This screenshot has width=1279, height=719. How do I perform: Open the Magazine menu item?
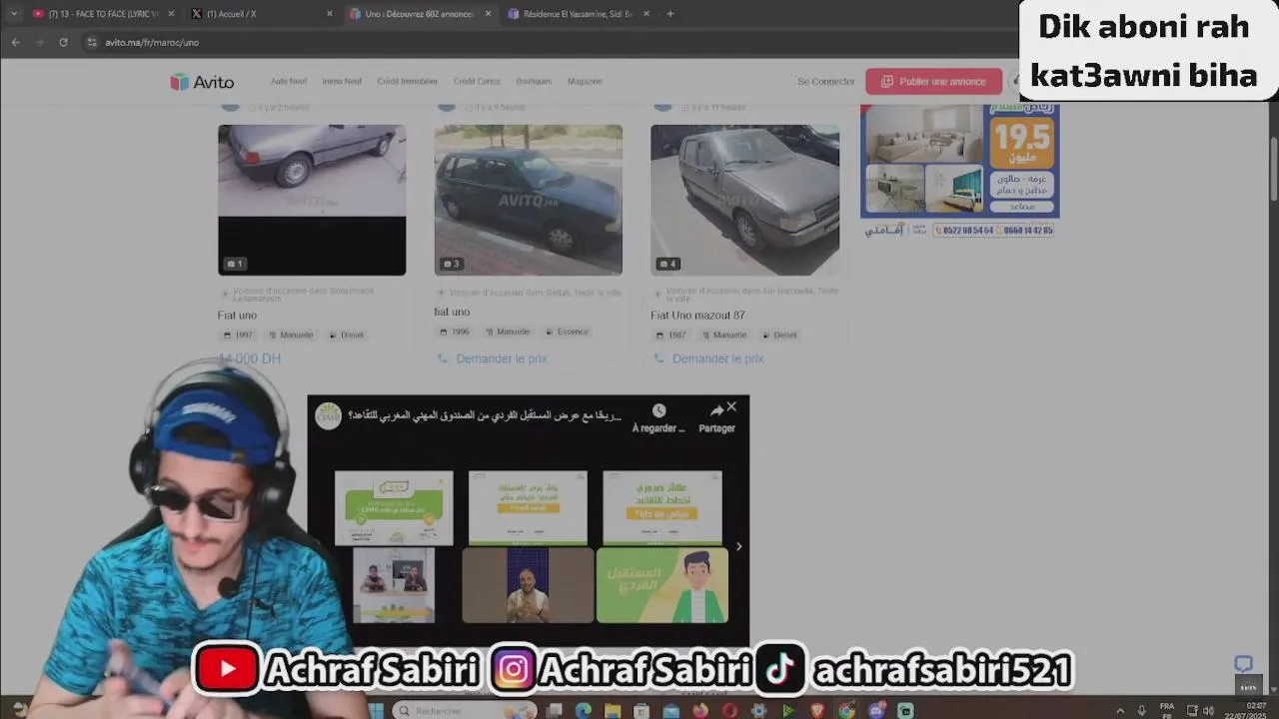585,82
